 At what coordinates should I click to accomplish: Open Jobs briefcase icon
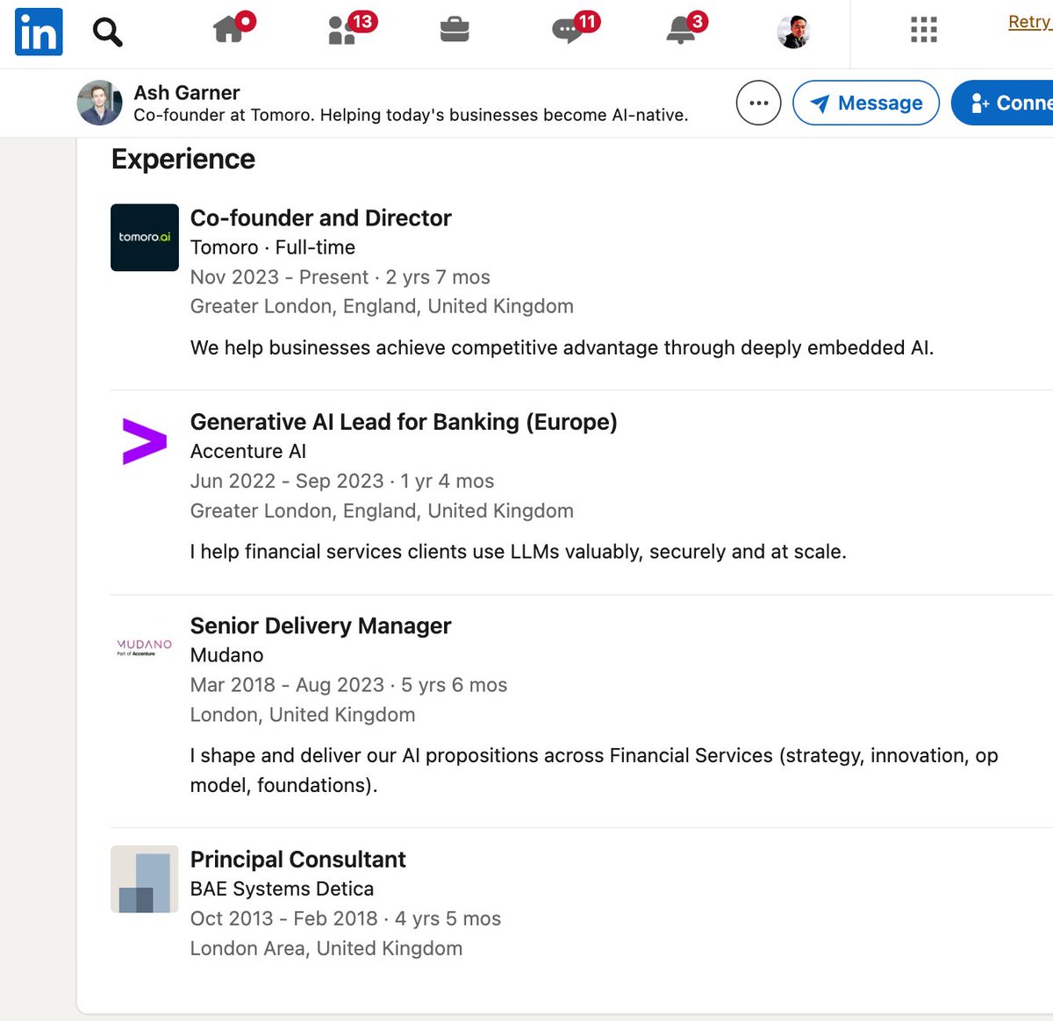(x=455, y=31)
